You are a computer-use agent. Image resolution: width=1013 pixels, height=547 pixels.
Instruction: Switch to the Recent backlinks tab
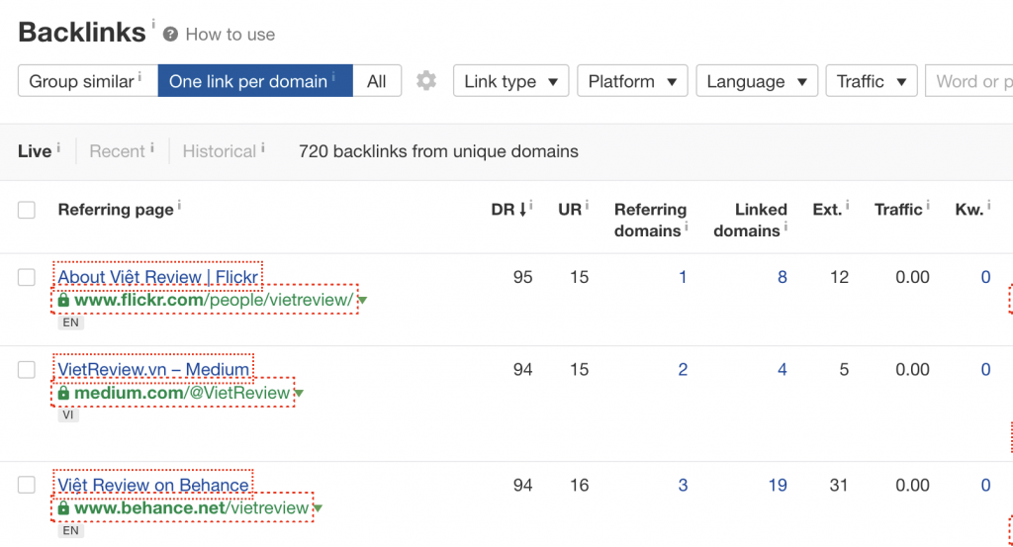(117, 151)
